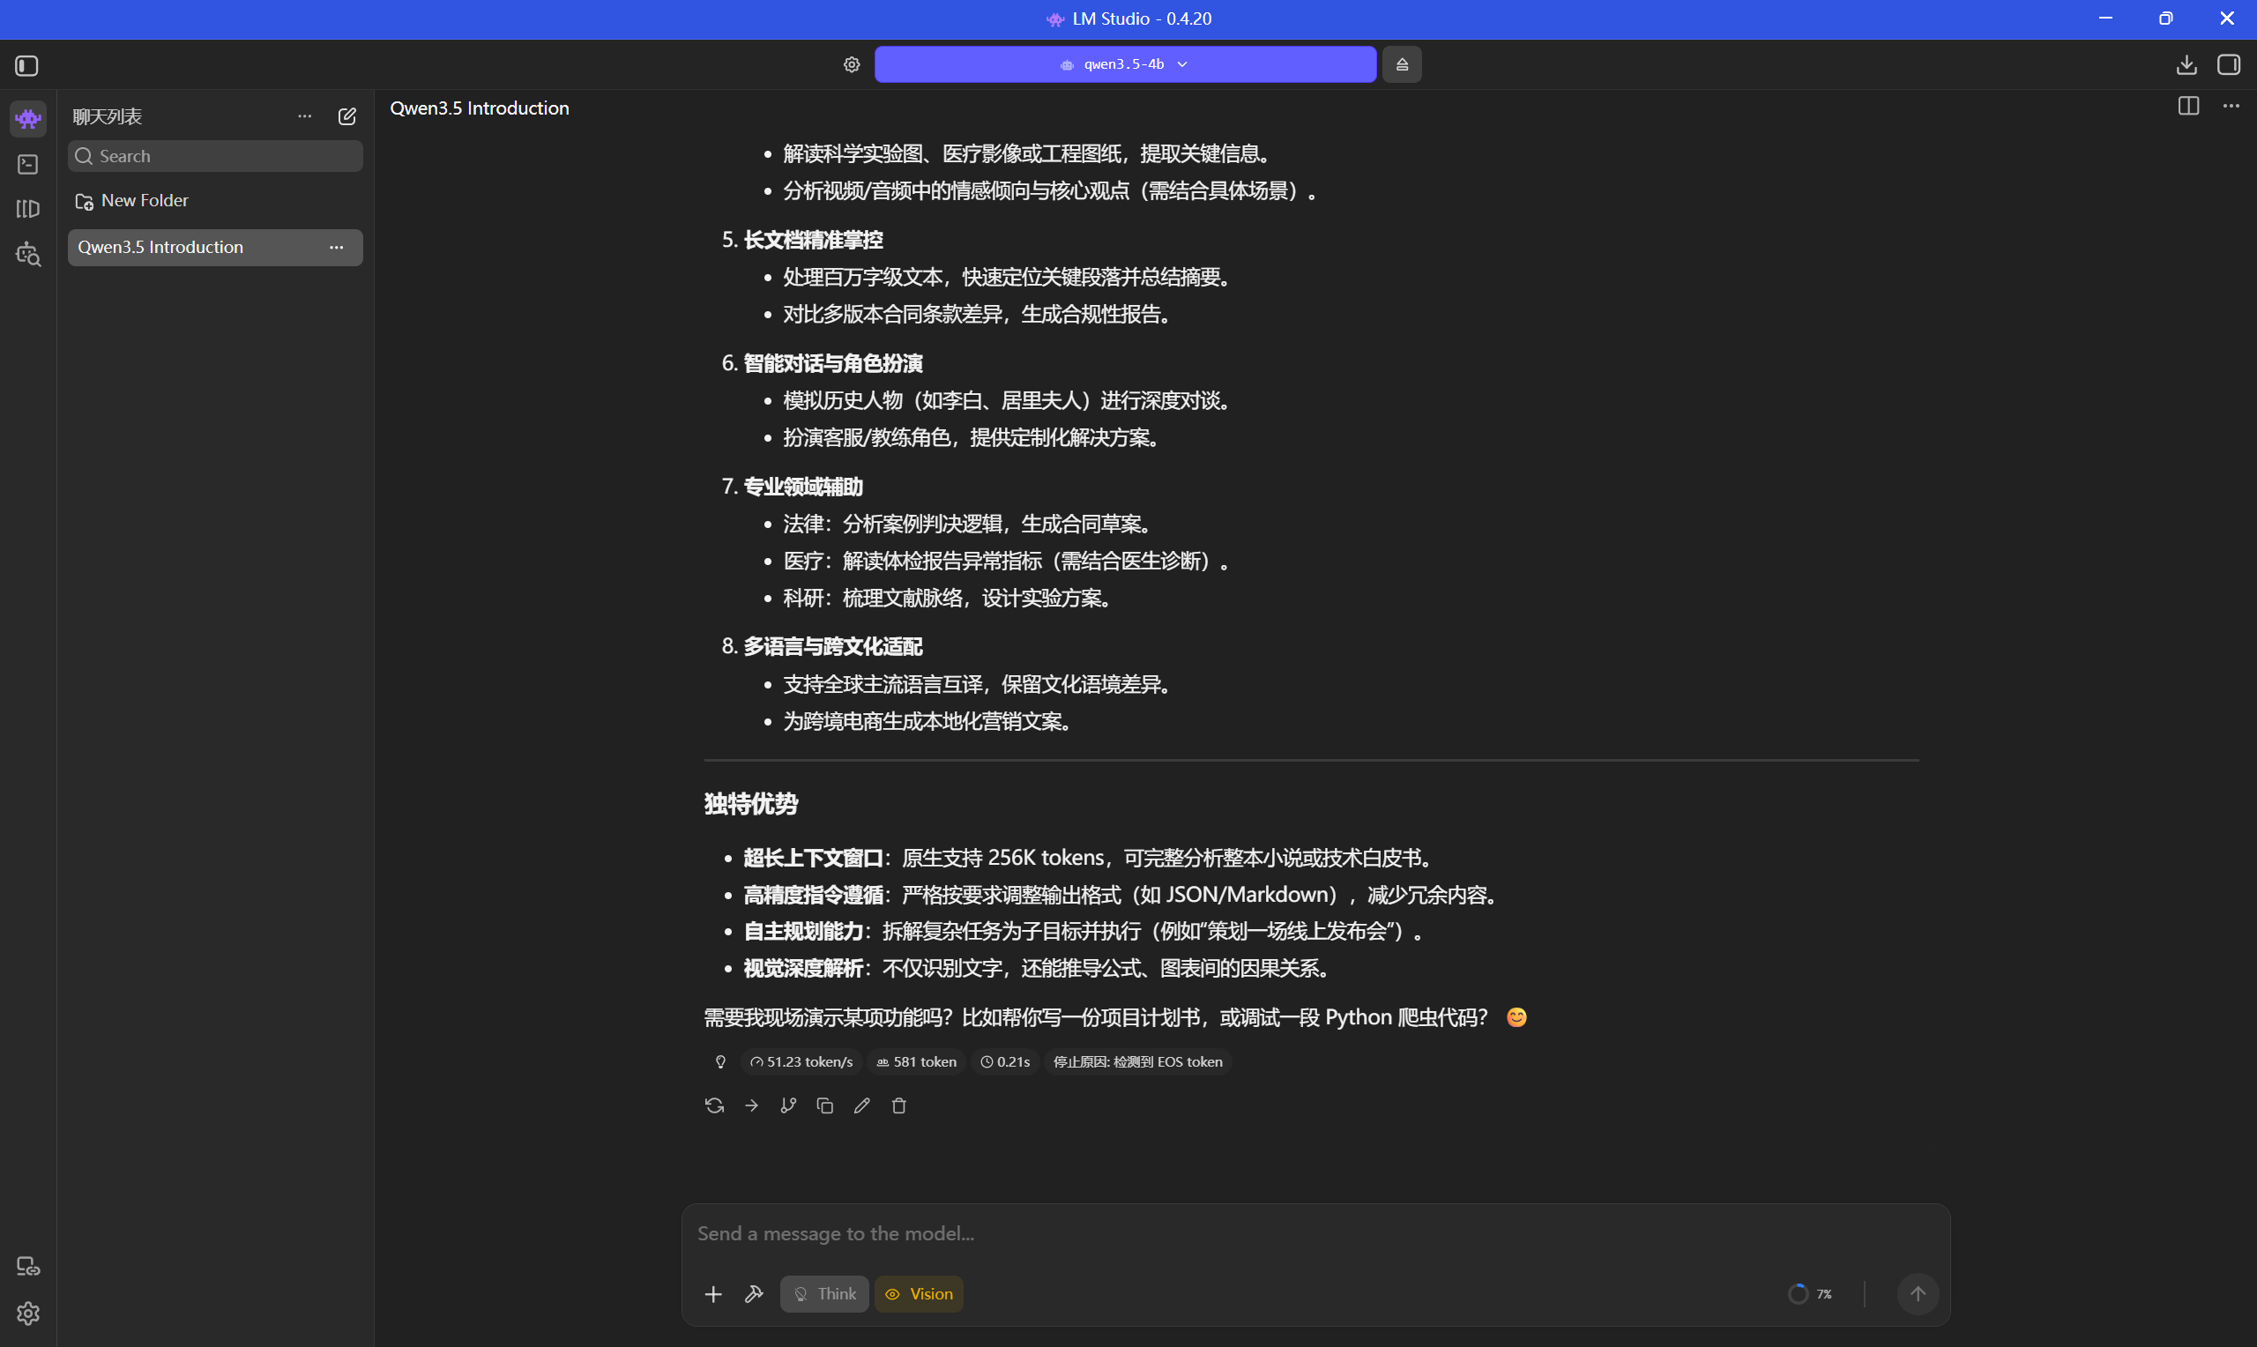Copy the assistant message
2257x1347 pixels.
pos(825,1105)
